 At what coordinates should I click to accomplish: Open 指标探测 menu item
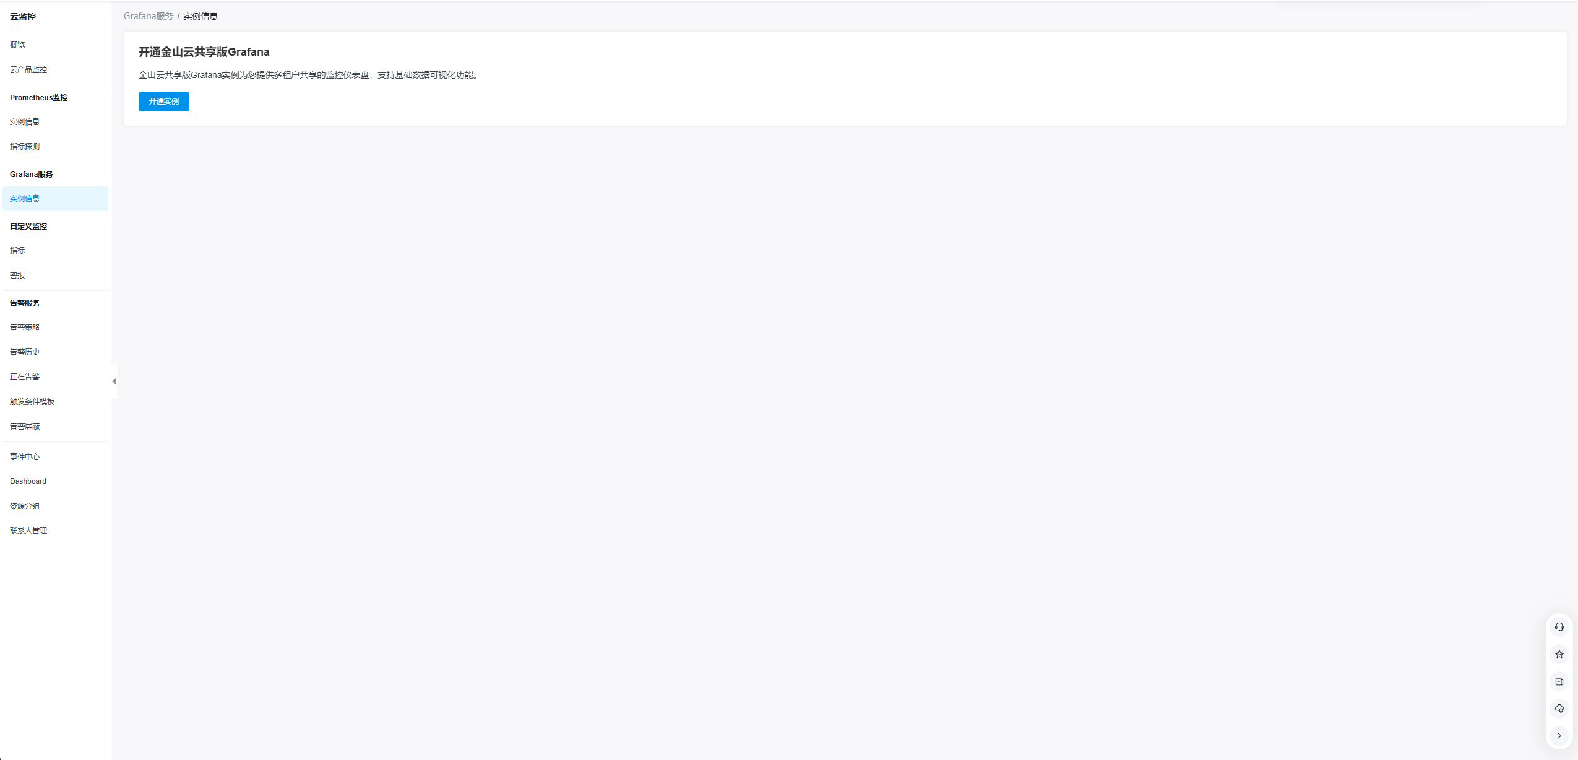[25, 147]
